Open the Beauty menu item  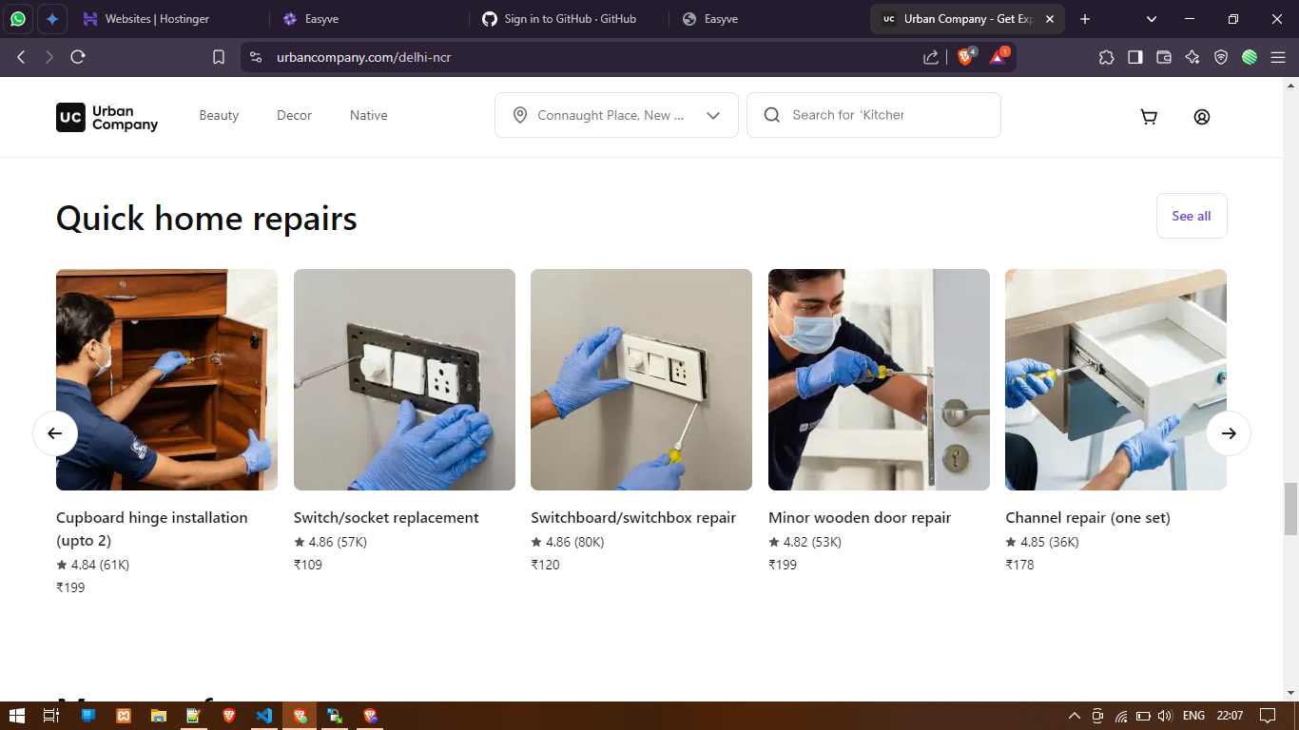(x=219, y=115)
